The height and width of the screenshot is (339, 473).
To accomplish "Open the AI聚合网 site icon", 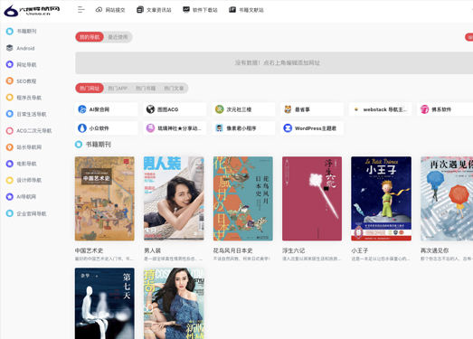I will click(x=82, y=109).
